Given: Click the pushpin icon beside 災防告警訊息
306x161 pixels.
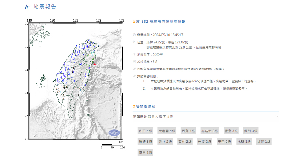Looking at the screenshot, I should [134, 76].
